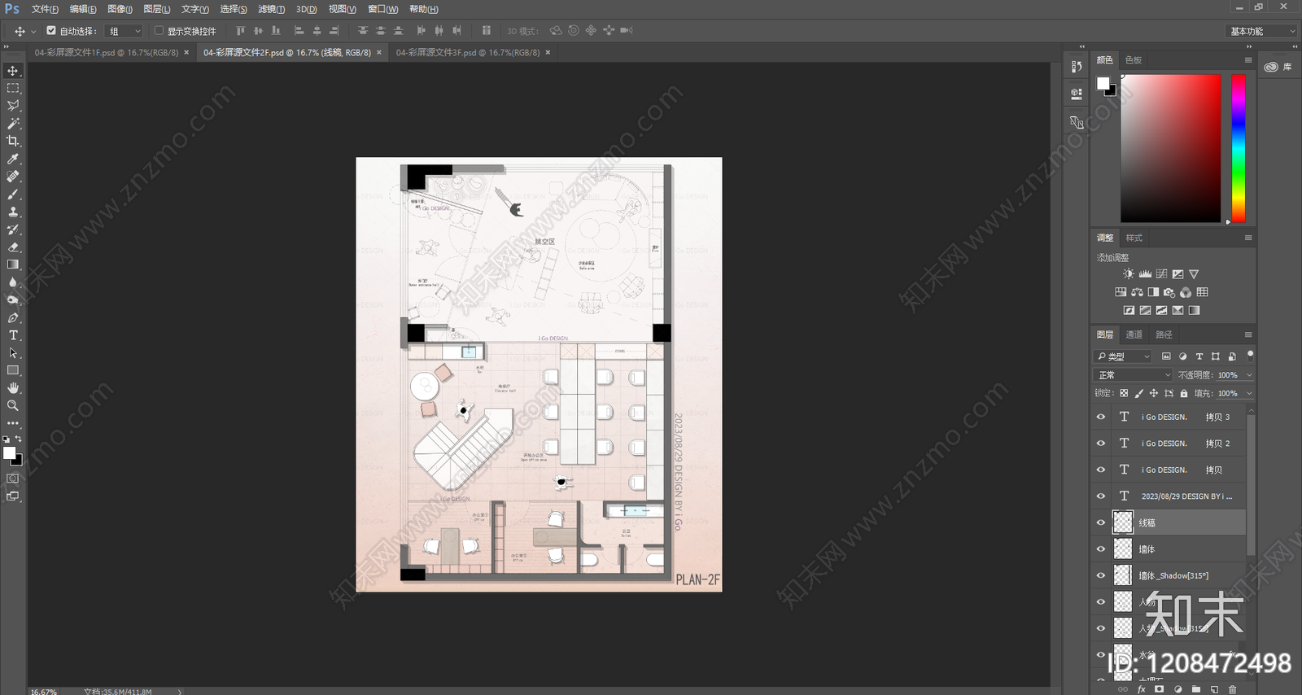Add a Levels adjustment

pyautogui.click(x=1145, y=274)
